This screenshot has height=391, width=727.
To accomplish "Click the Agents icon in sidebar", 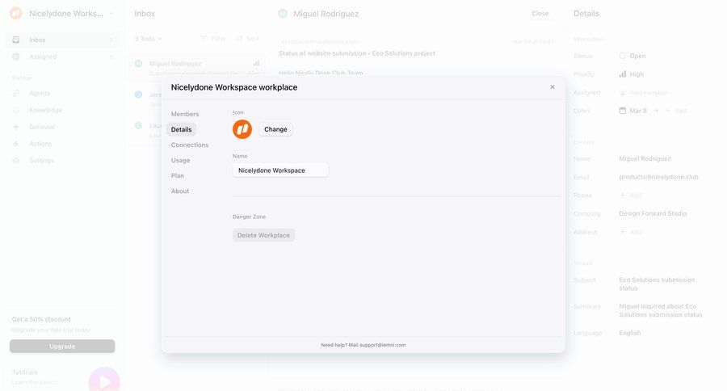I will tap(16, 93).
